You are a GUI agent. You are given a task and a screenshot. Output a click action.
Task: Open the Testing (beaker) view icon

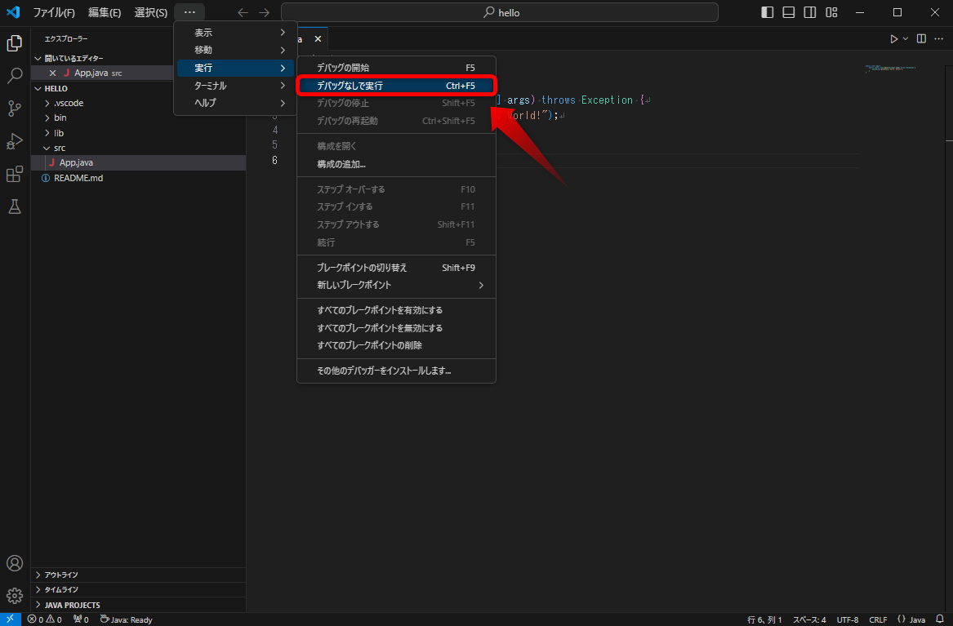pos(14,206)
